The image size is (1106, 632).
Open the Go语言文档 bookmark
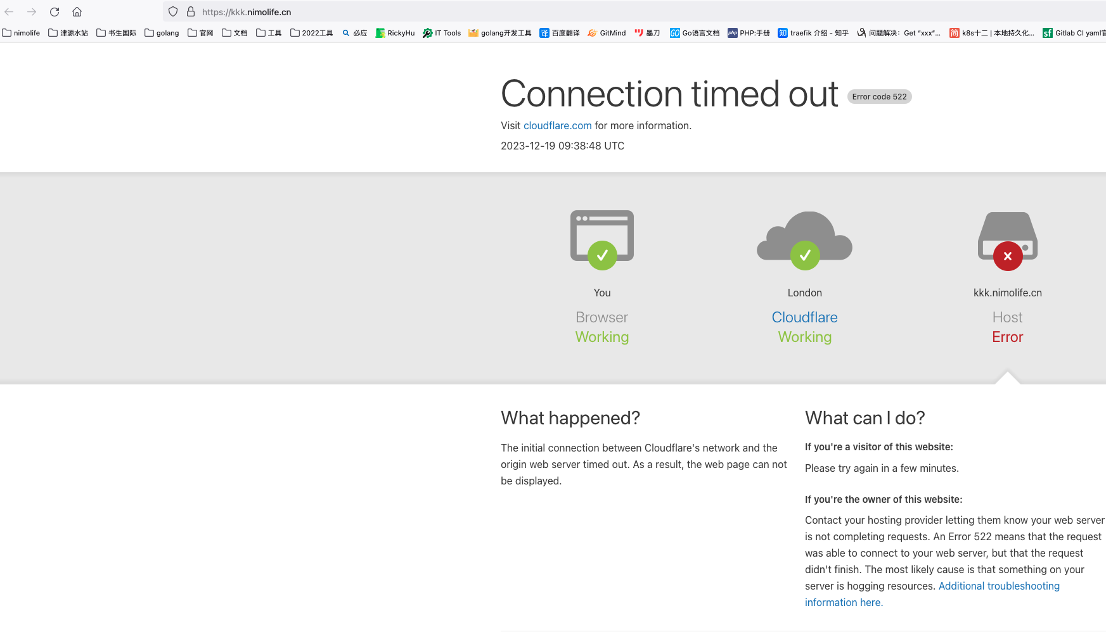coord(695,33)
